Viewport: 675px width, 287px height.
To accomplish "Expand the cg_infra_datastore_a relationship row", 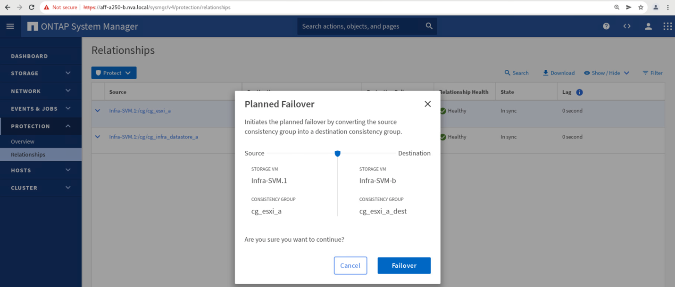I will 98,137.
